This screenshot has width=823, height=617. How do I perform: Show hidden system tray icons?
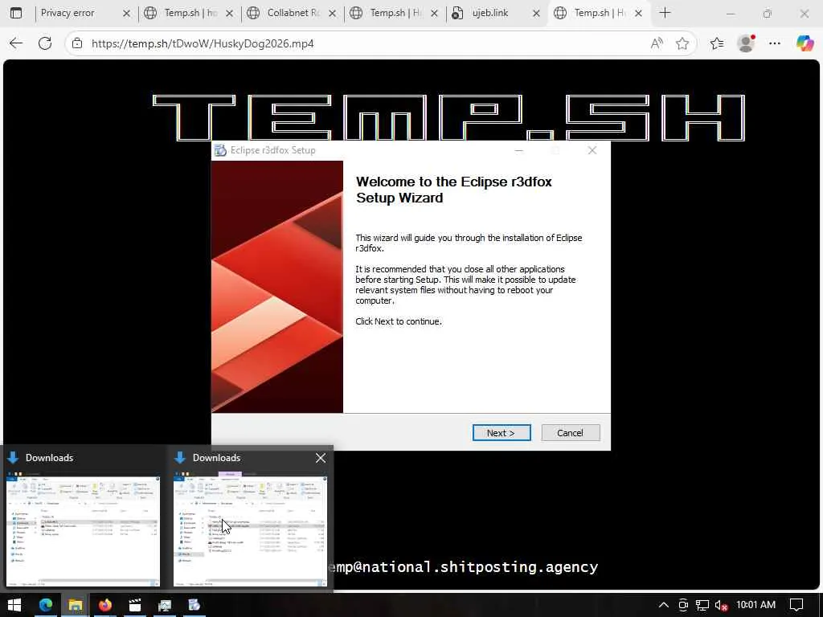[663, 605]
